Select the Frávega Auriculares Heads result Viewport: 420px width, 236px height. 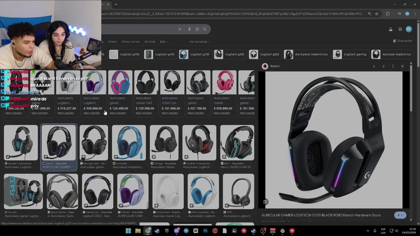(x=164, y=147)
